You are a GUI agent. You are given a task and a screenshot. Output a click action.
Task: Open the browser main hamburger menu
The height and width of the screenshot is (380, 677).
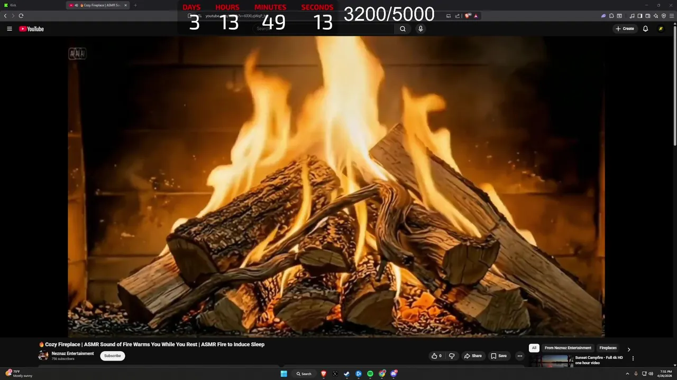coord(671,16)
